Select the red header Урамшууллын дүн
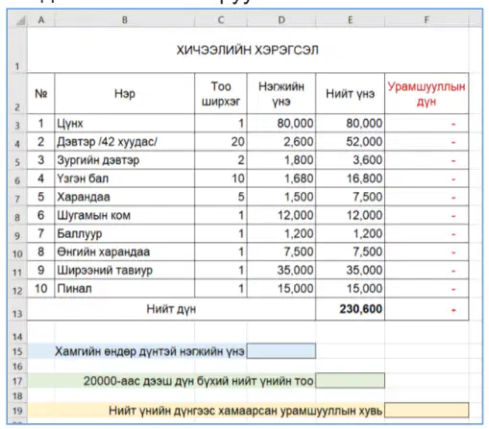Viewport: 489px width, 429px height. [x=427, y=93]
